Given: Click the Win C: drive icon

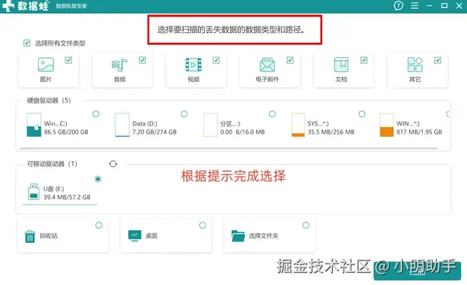Looking at the screenshot, I should (33, 125).
